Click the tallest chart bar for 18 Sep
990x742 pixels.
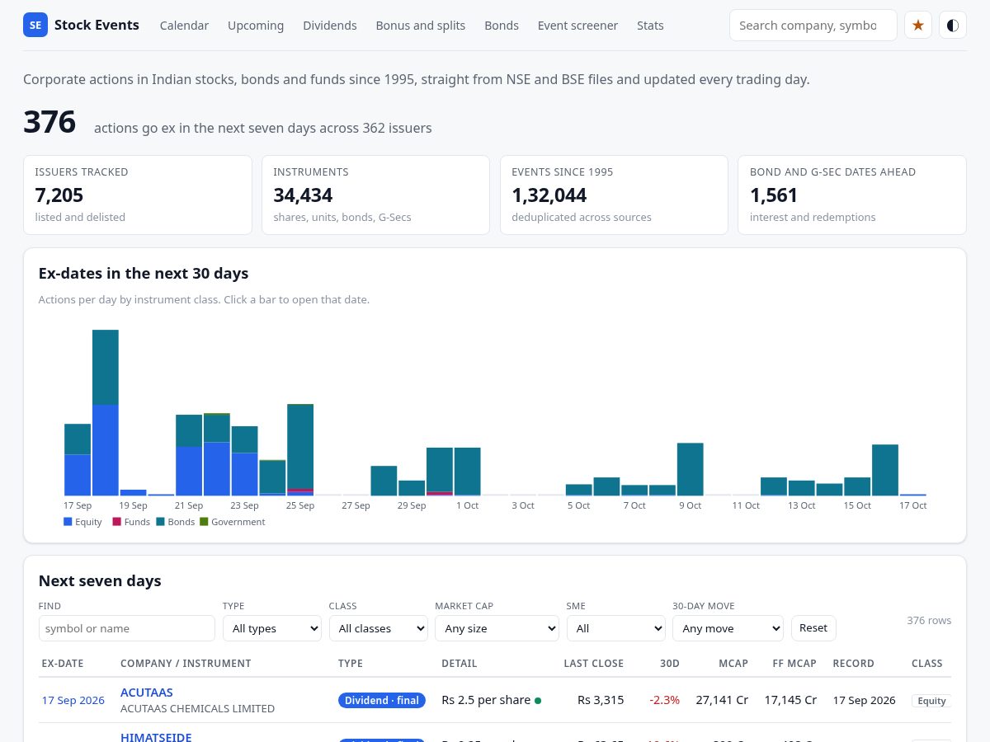(106, 412)
